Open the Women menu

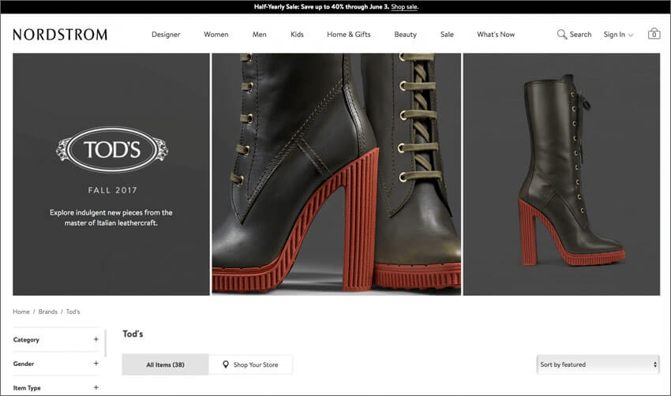tap(216, 35)
